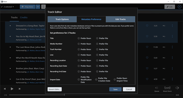This screenshot has height=98, width=183.
Task: Save the track editor changes
Action: tap(115, 89)
